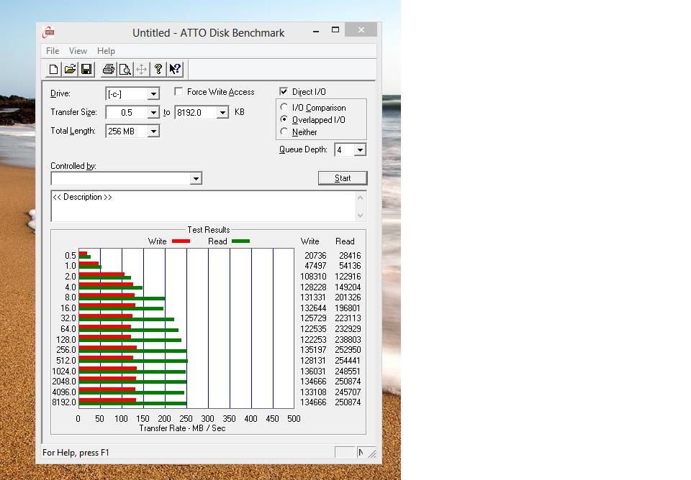Save benchmark results with floppy icon
This screenshot has height=480, width=691.
(x=86, y=69)
